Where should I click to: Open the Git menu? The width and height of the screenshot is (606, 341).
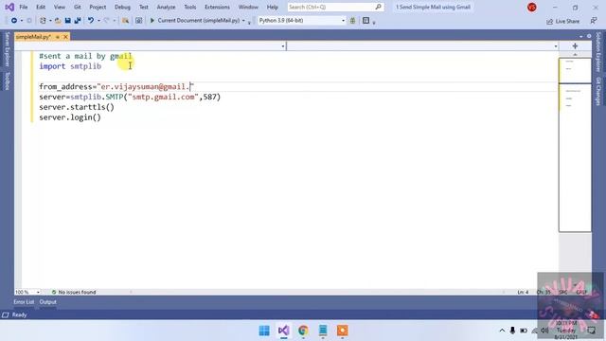coord(78,7)
